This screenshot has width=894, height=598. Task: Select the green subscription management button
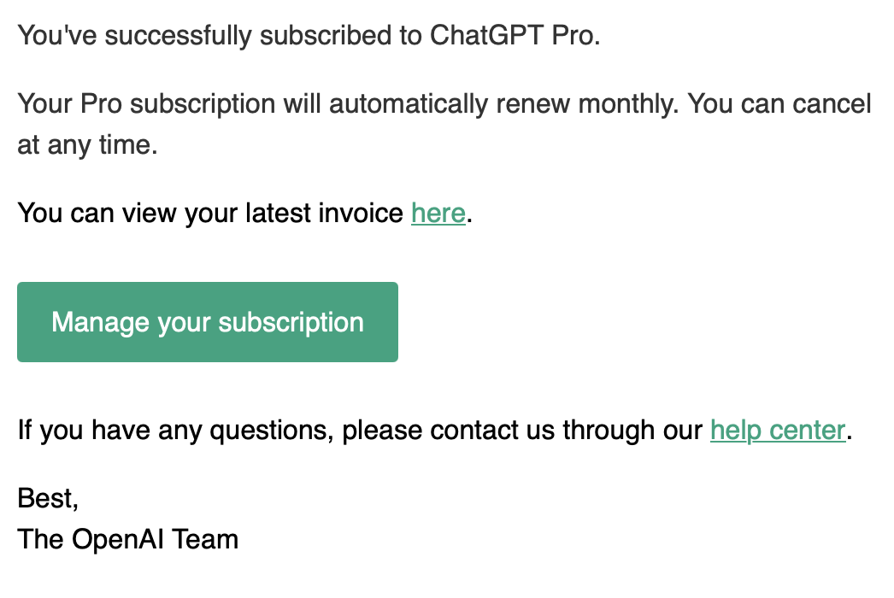click(x=207, y=322)
